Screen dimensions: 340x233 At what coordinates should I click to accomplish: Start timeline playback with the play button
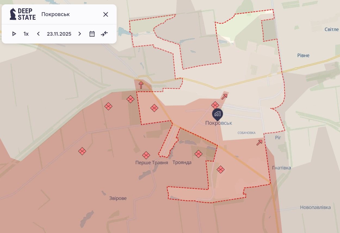(14, 34)
